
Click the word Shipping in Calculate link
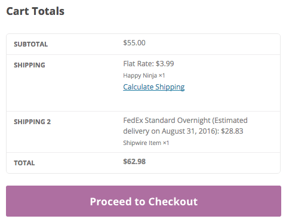pos(170,87)
